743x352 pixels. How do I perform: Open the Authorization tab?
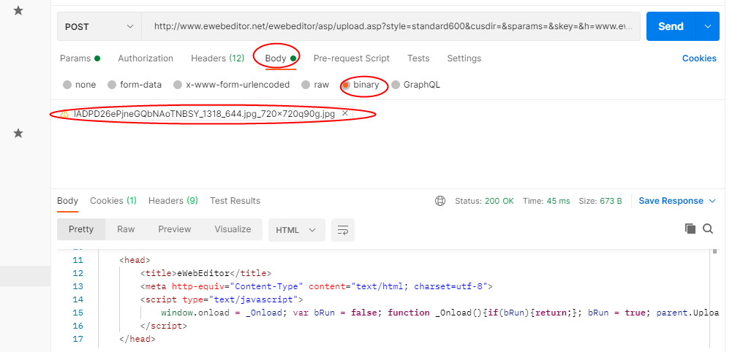click(x=146, y=58)
